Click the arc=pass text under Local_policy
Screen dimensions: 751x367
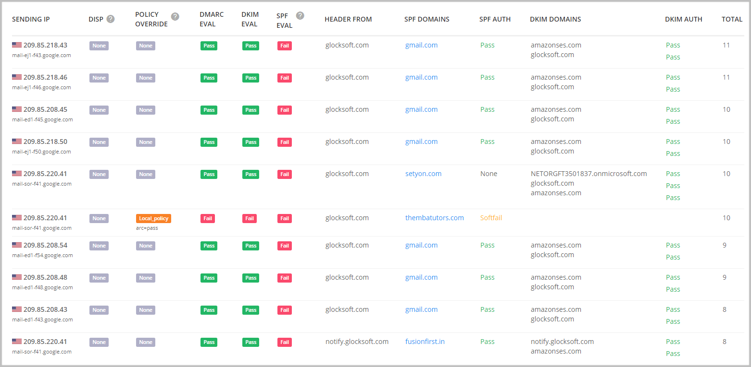tap(147, 228)
